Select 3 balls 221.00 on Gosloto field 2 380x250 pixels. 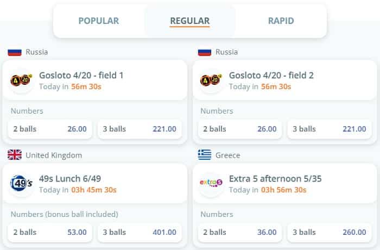330,129
